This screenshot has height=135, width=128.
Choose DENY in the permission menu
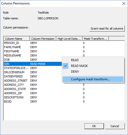coord(93,72)
